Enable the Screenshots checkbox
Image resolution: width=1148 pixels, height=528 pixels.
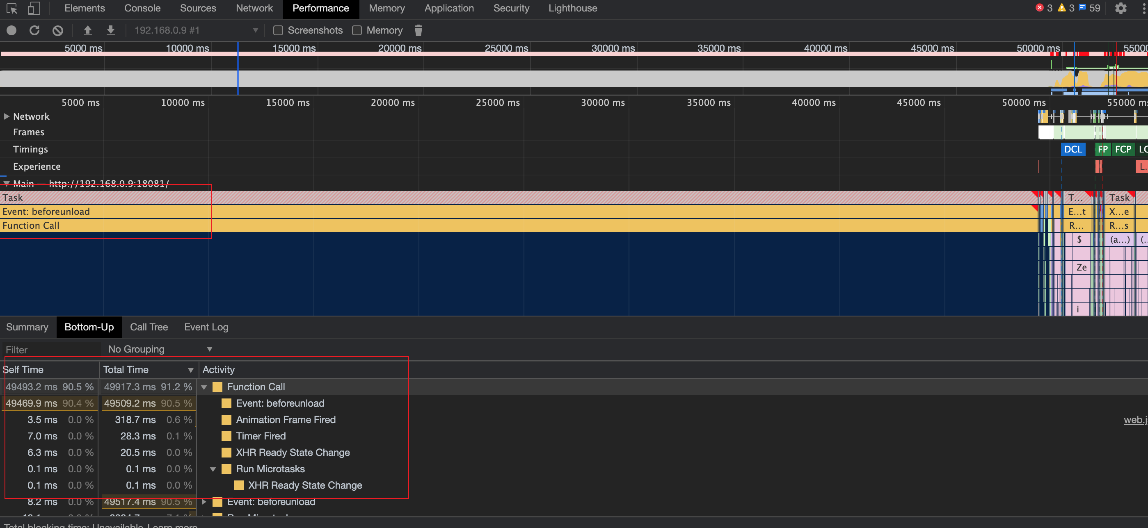(x=278, y=30)
